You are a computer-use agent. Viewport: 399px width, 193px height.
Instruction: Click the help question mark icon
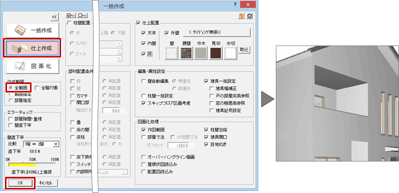[235, 5]
